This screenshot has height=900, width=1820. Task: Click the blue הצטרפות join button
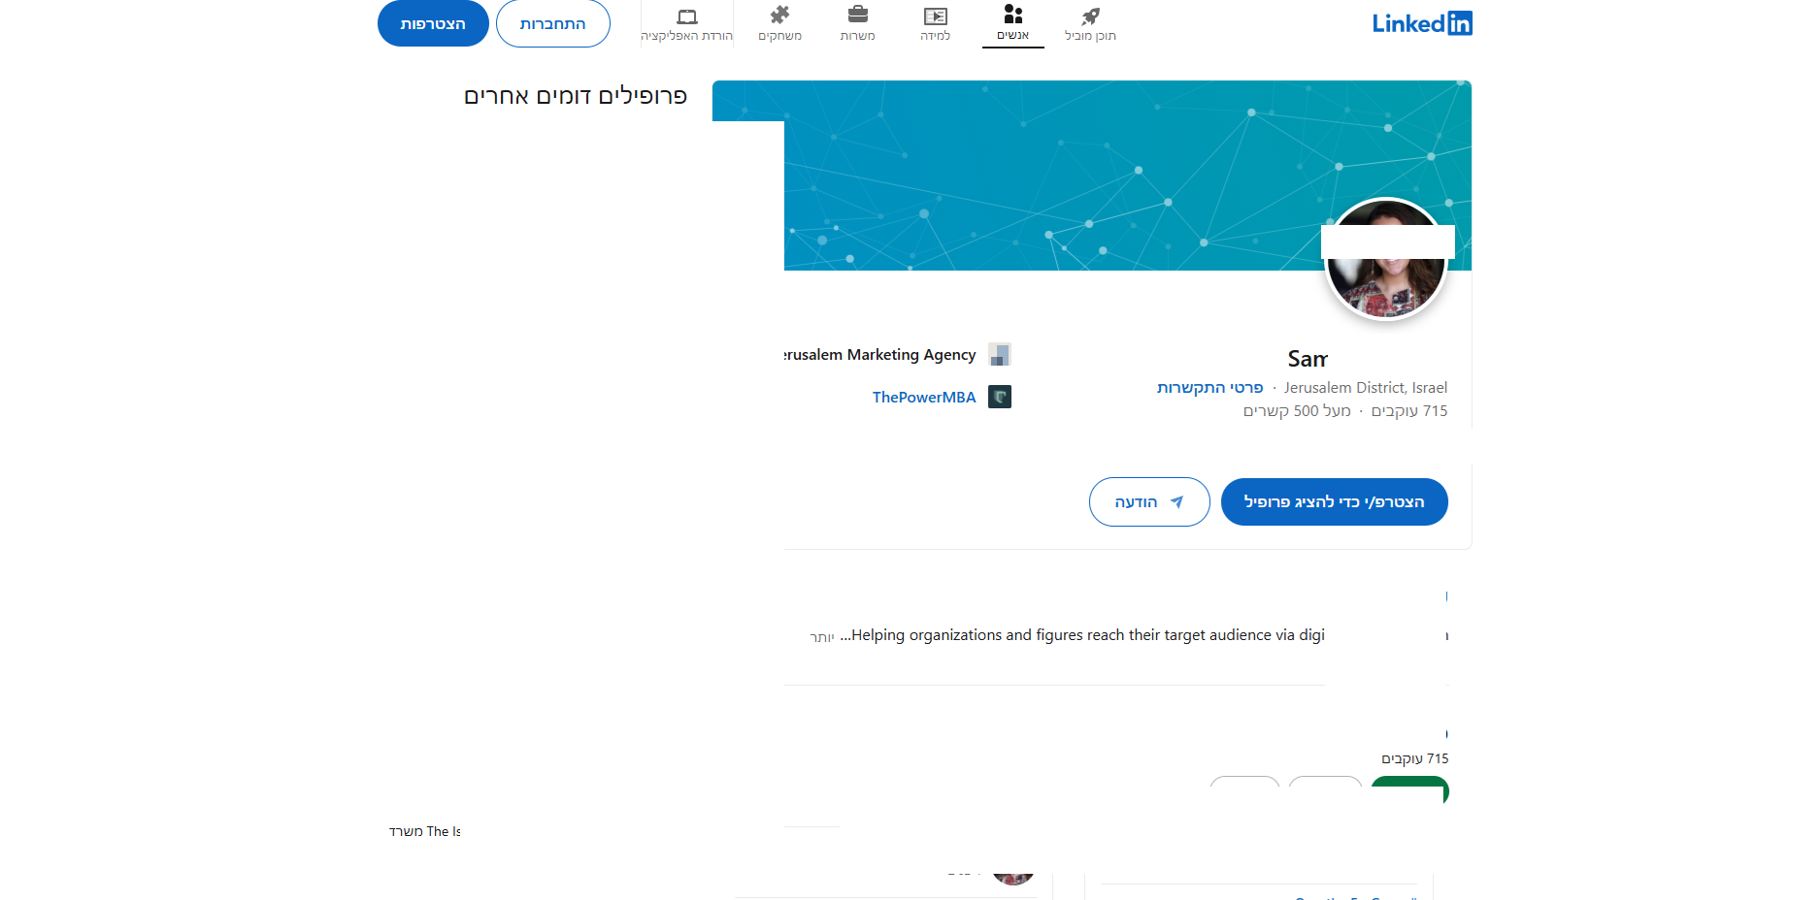(x=433, y=23)
